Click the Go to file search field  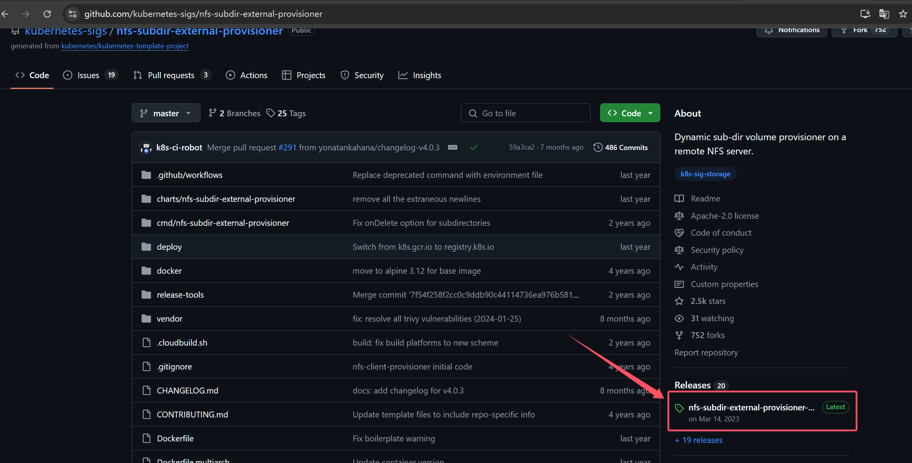point(525,113)
